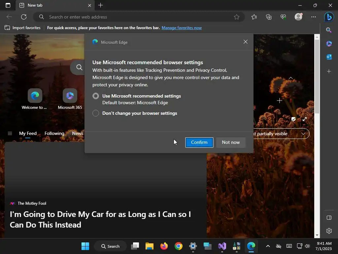The image size is (338, 254).
Task: Click Import favorites button
Action: coord(22,28)
